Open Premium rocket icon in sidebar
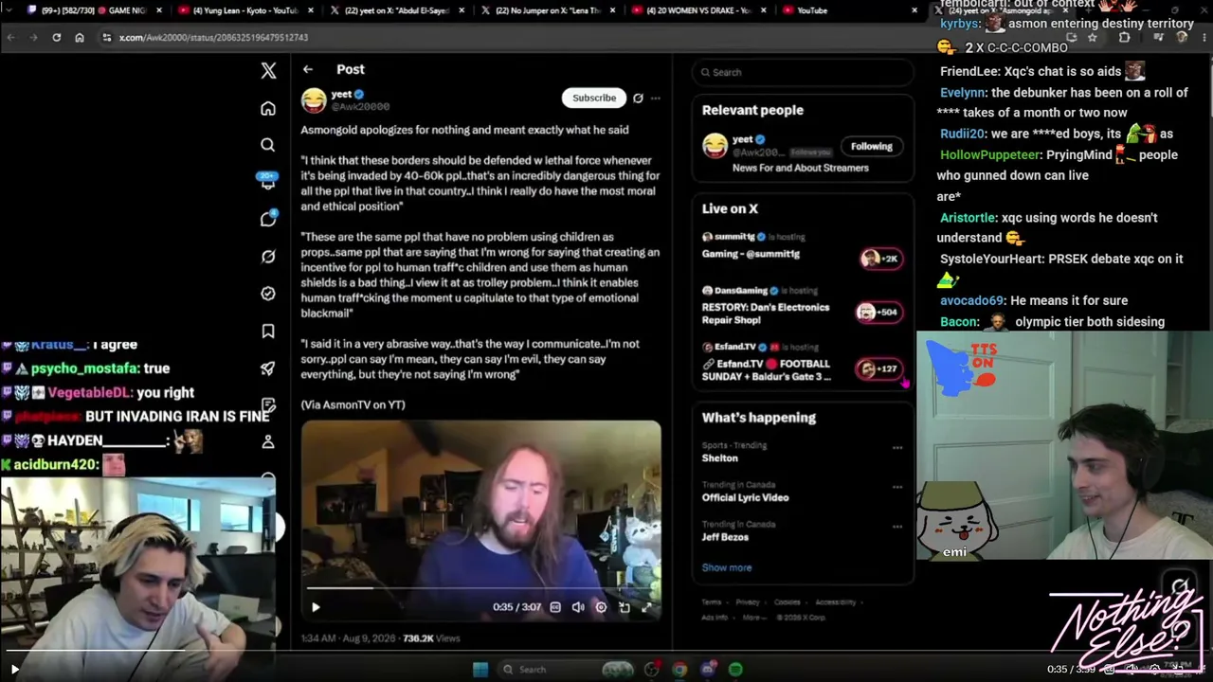The width and height of the screenshot is (1213, 682). (268, 368)
